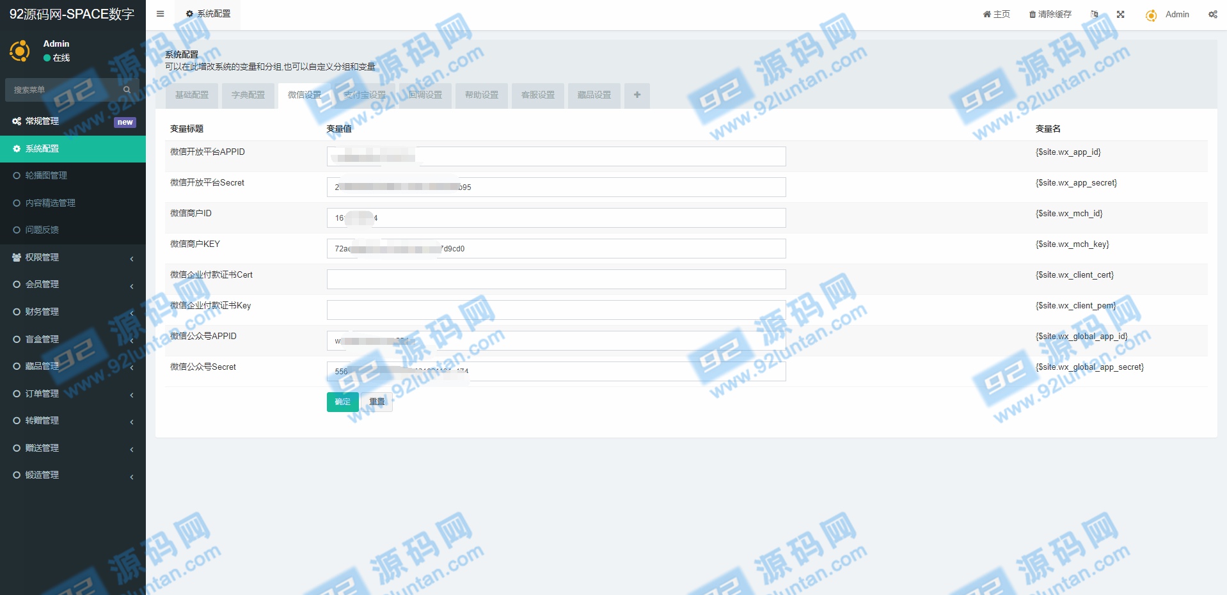Expand the 转赠管理 menu
This screenshot has height=595, width=1227.
pos(73,420)
